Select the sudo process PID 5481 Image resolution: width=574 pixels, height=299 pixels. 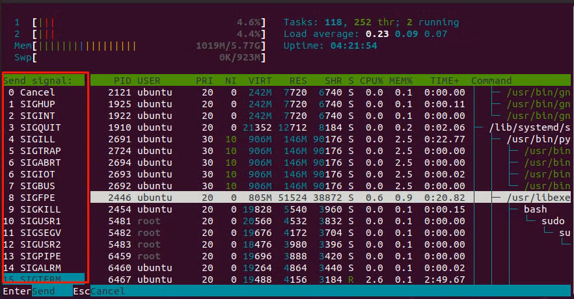331,221
